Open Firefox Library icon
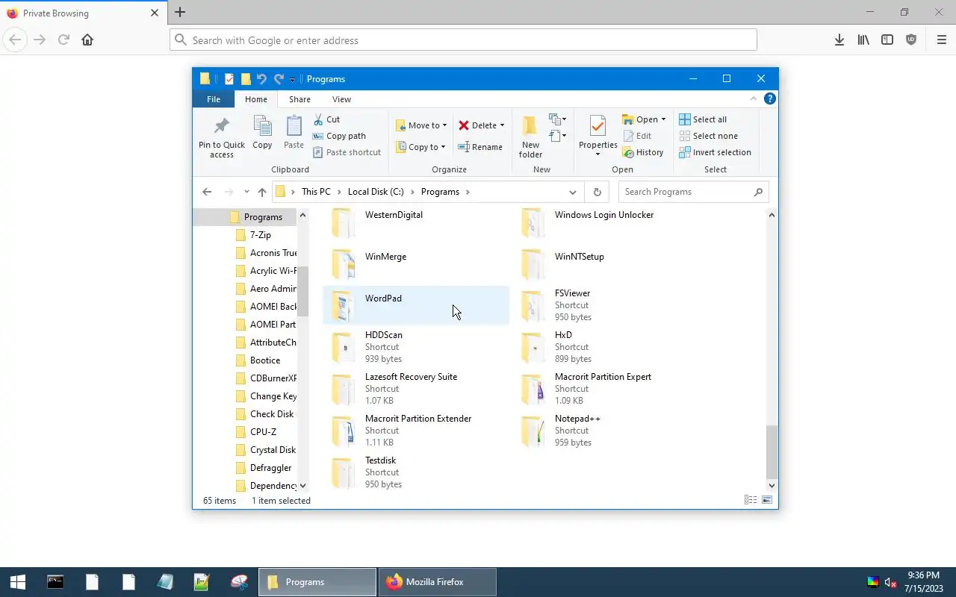The image size is (956, 597). (863, 40)
